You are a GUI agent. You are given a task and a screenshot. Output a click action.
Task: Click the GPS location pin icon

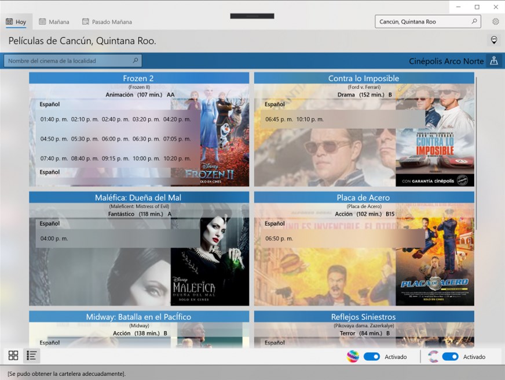[494, 41]
